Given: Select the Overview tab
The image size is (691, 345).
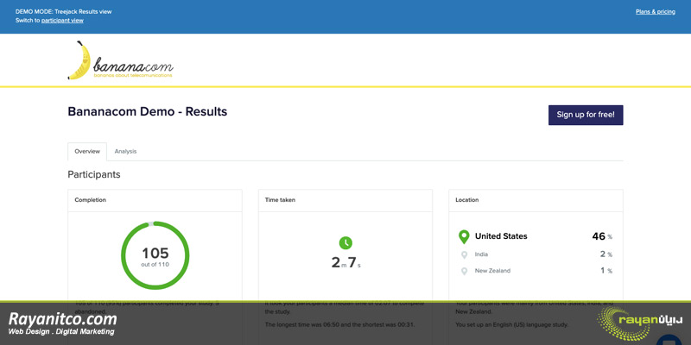Looking at the screenshot, I should (87, 152).
